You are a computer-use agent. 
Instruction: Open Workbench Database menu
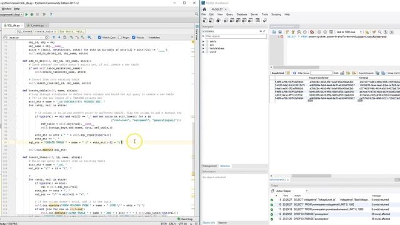pyautogui.click(x=242, y=14)
